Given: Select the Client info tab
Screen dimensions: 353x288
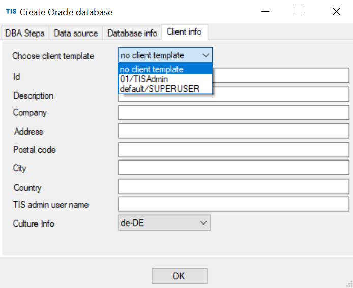Looking at the screenshot, I should point(184,32).
